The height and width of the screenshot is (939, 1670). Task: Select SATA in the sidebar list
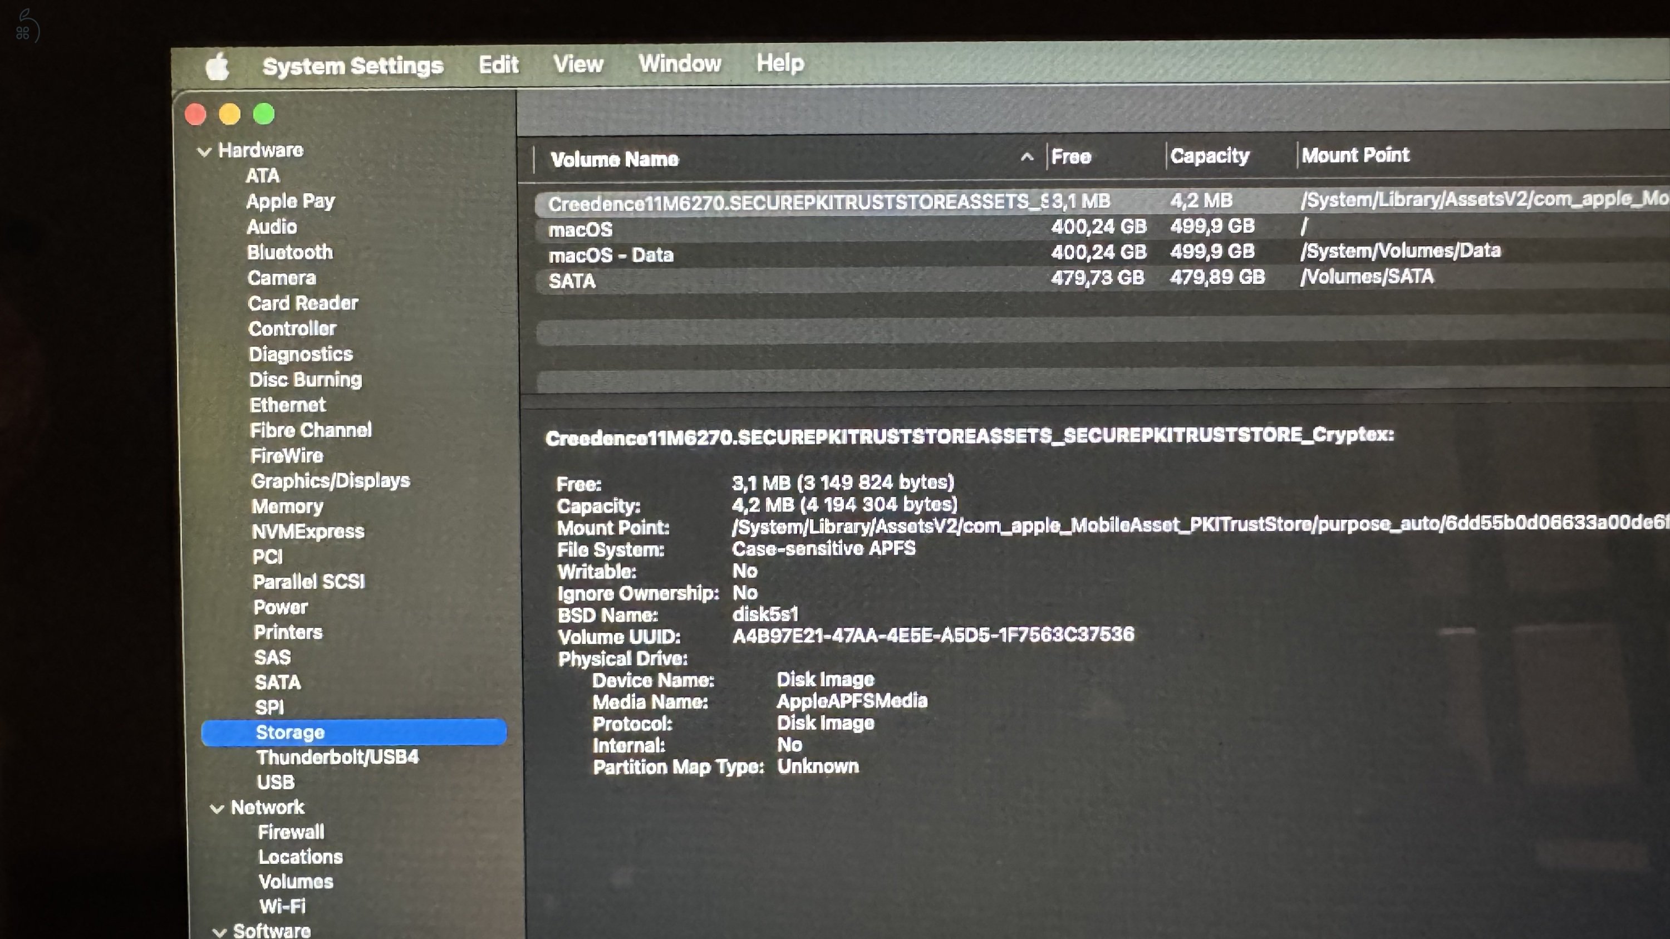[x=277, y=683]
